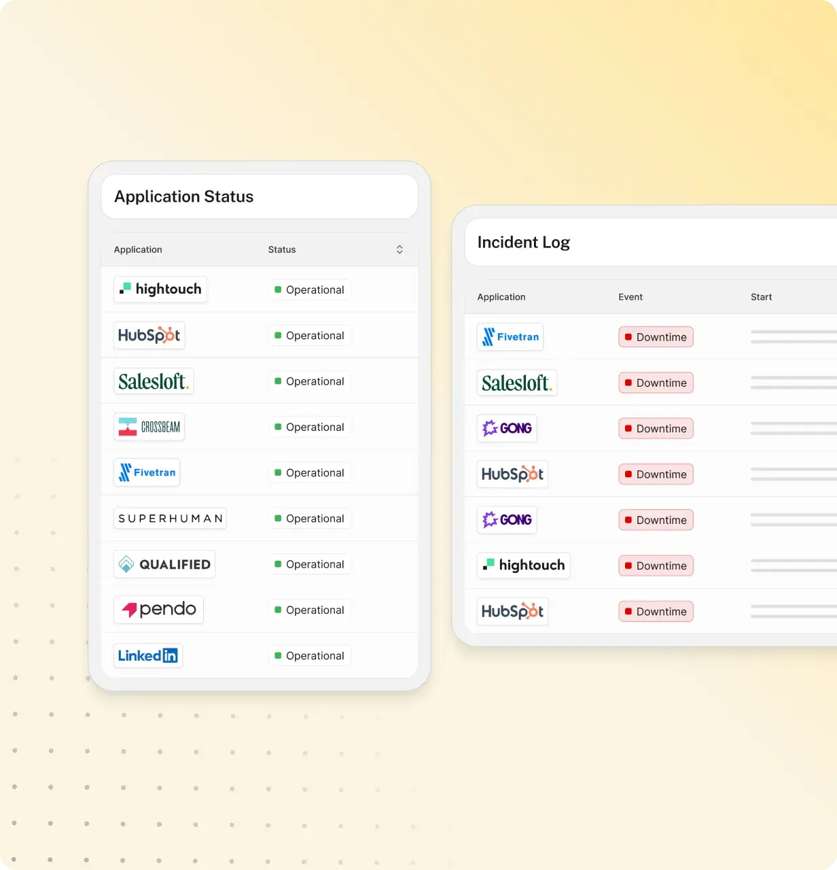
Task: Select the Operational badge beside Fivetran
Action: (x=309, y=472)
